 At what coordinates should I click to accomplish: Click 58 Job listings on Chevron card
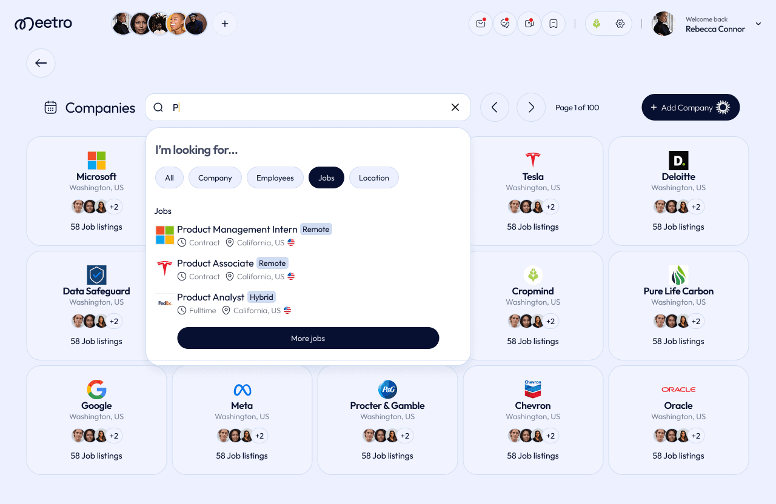533,456
